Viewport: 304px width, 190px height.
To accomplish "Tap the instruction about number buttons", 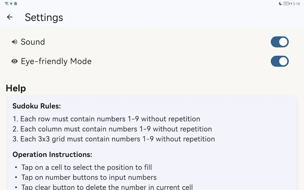I will [x=89, y=177].
